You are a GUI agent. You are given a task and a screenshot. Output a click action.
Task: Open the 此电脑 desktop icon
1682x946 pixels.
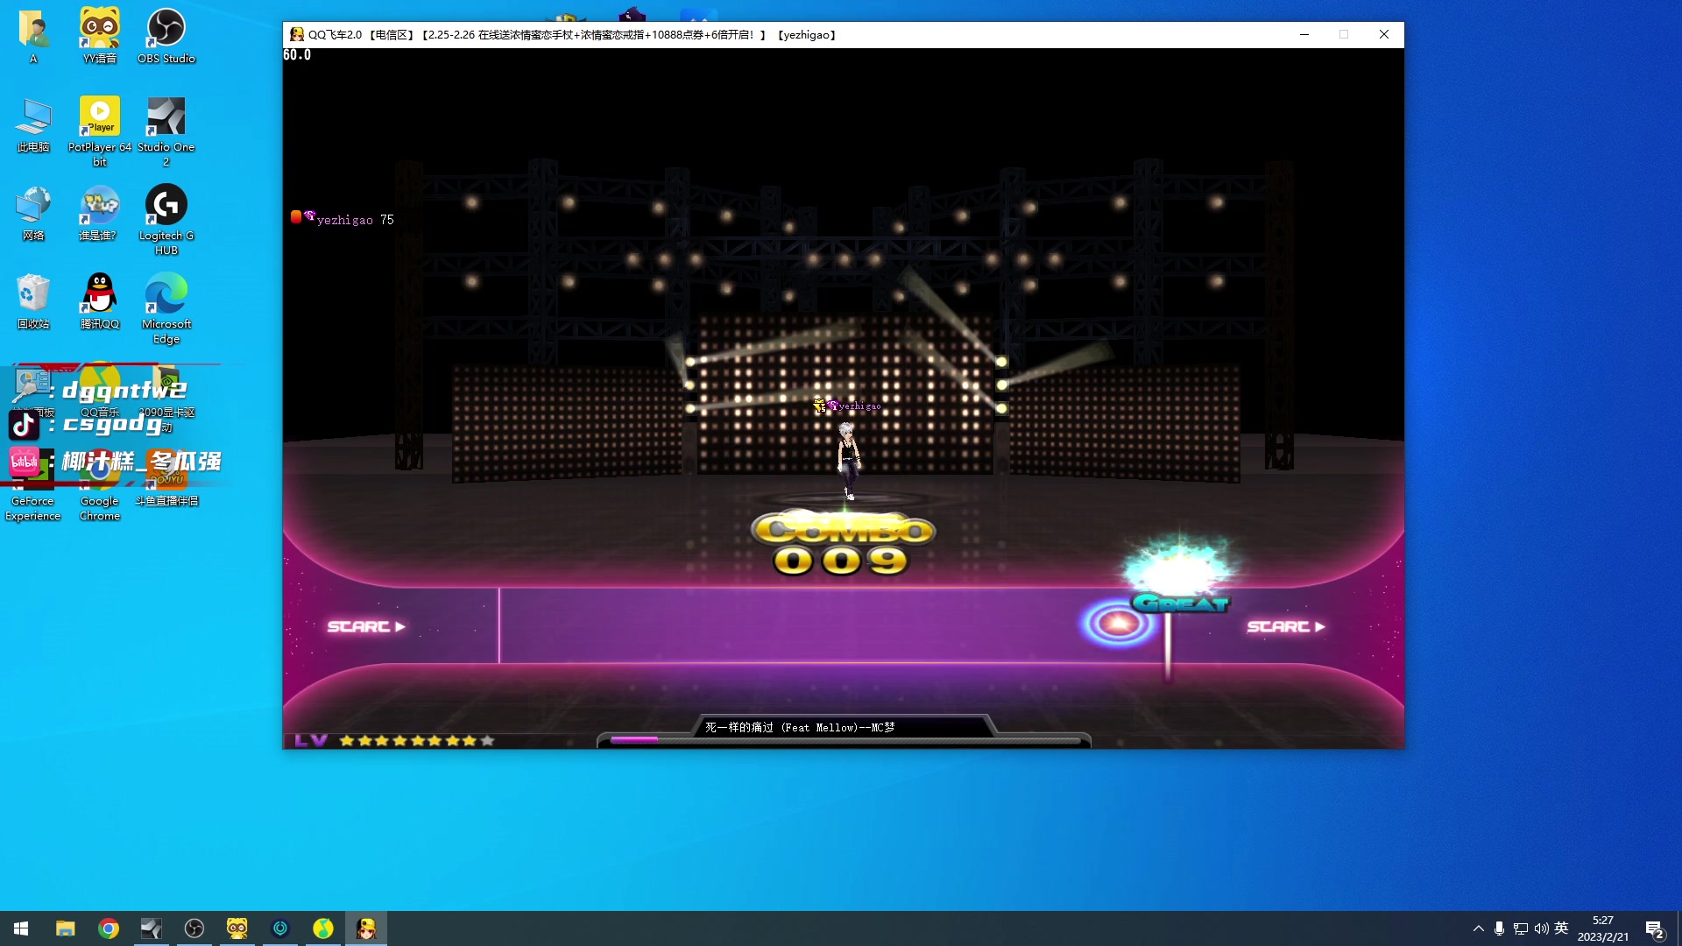pos(33,125)
